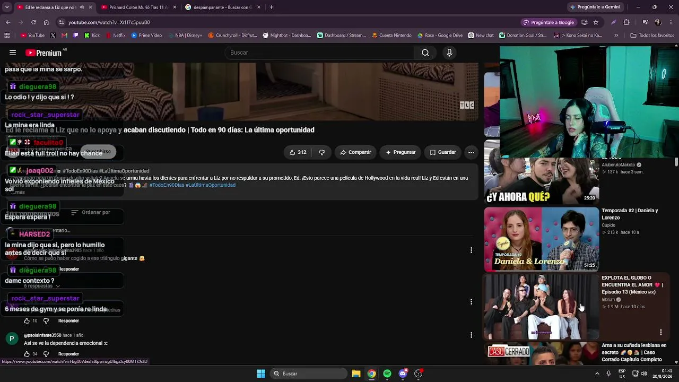Open the Netflix bookmark

[x=116, y=36]
